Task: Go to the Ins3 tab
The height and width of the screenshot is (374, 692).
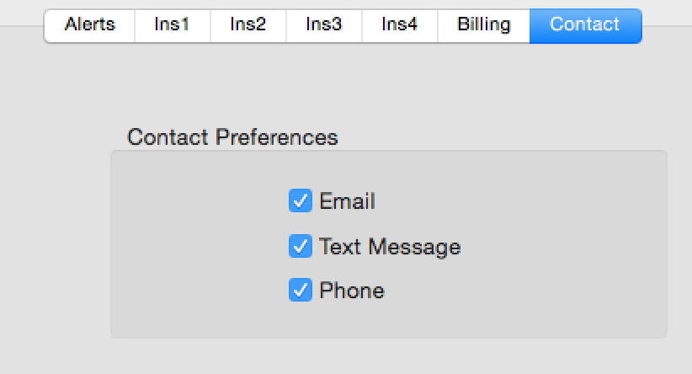Action: (323, 25)
